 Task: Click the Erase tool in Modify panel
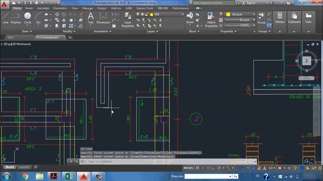(x=81, y=15)
